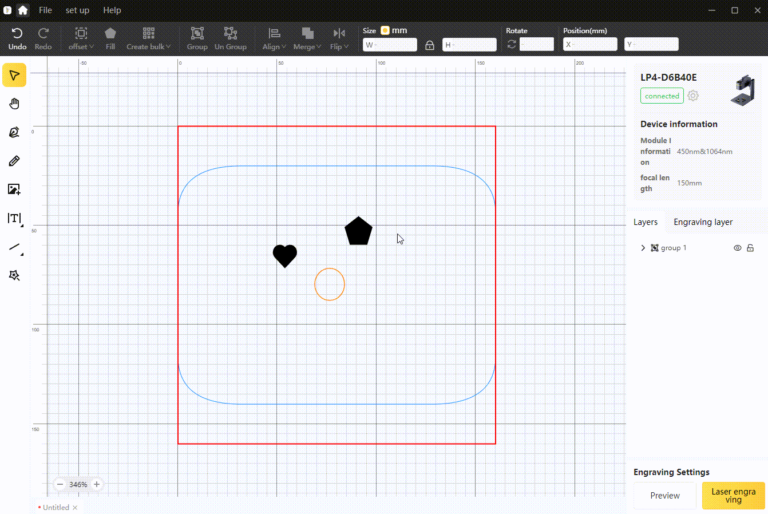Toggle the lock on group 1
Image resolution: width=768 pixels, height=514 pixels.
tap(750, 248)
